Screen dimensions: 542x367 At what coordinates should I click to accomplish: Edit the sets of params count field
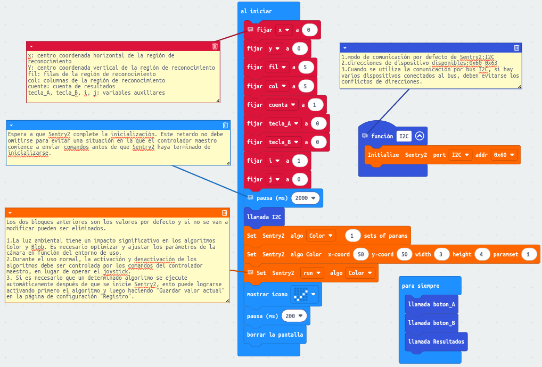point(352,236)
